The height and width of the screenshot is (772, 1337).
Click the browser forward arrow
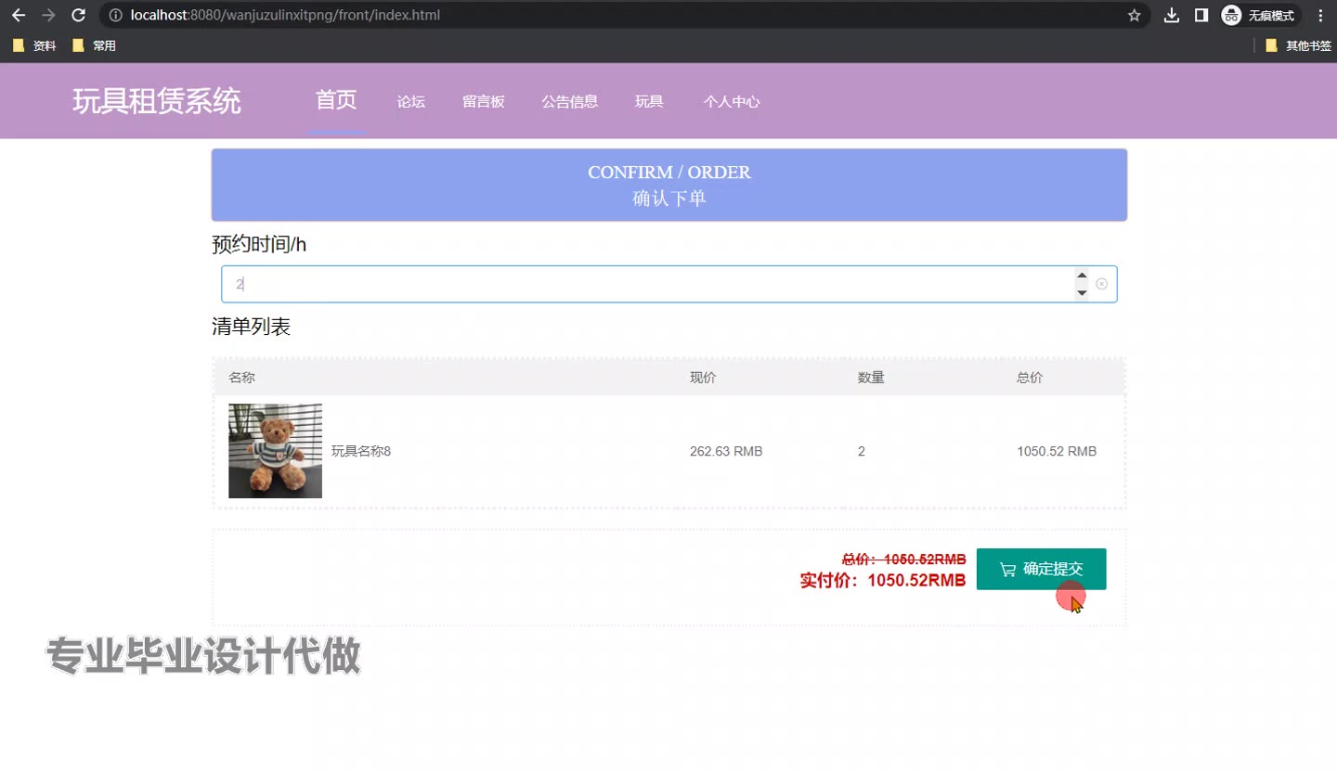[48, 15]
